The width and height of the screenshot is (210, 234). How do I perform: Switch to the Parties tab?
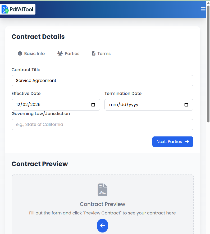pos(68,53)
